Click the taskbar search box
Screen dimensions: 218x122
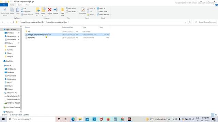pos(31,119)
